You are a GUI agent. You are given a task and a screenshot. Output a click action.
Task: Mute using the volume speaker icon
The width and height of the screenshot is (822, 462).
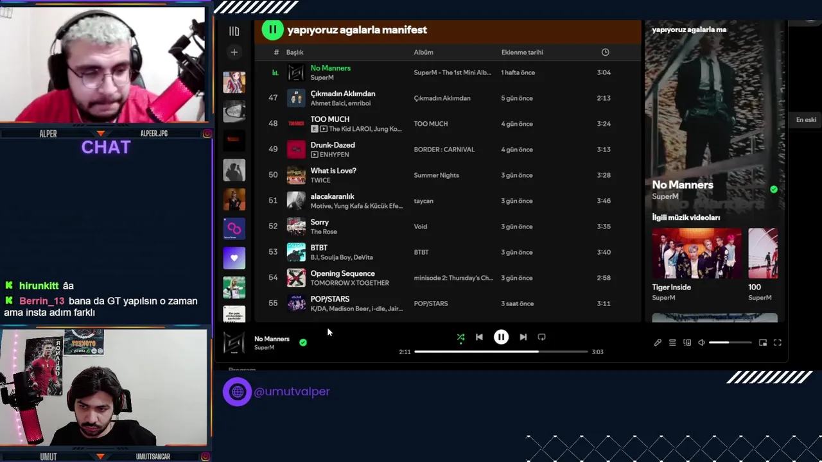coord(701,343)
